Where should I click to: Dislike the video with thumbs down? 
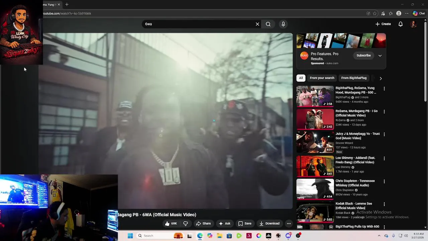[x=186, y=224]
